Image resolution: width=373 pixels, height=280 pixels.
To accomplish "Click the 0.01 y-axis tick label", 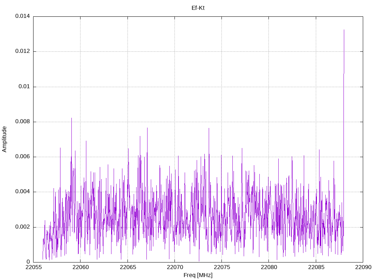I will [x=24, y=87].
